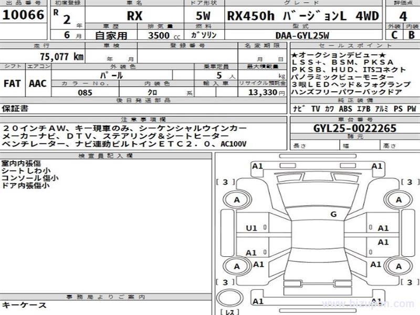The image size is (420, 315).
Task: Select overall score 4
Action: pyautogui.click(x=403, y=17)
